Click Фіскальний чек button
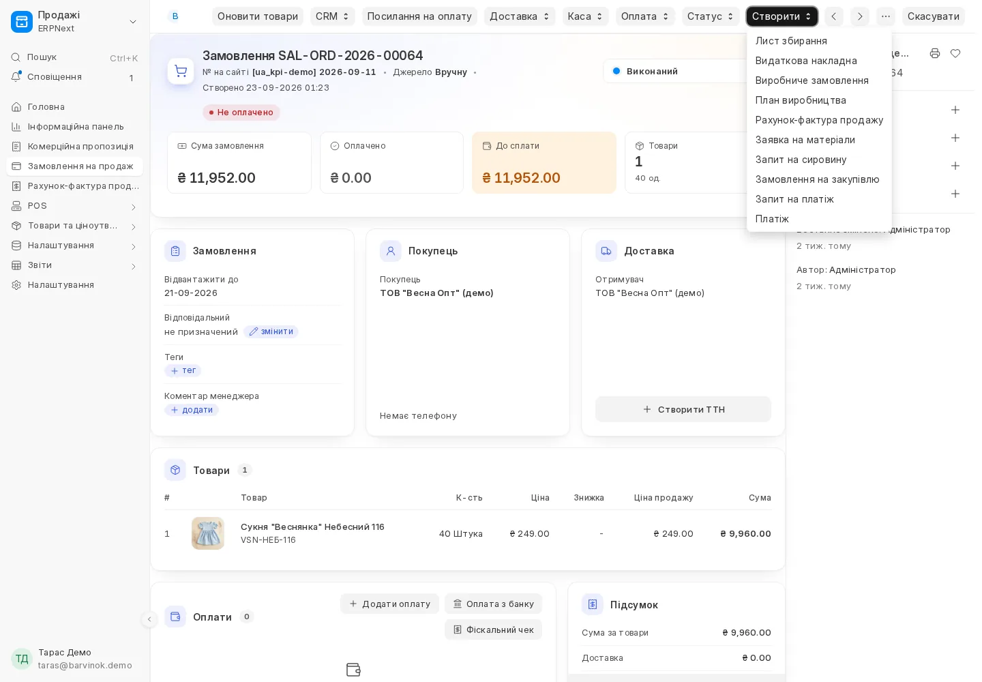Image resolution: width=982 pixels, height=682 pixels. coord(494,629)
